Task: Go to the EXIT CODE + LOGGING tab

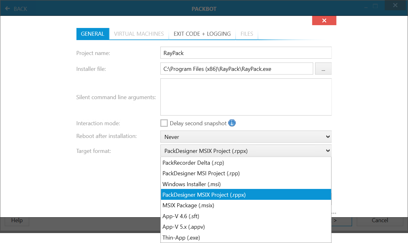Action: click(202, 34)
